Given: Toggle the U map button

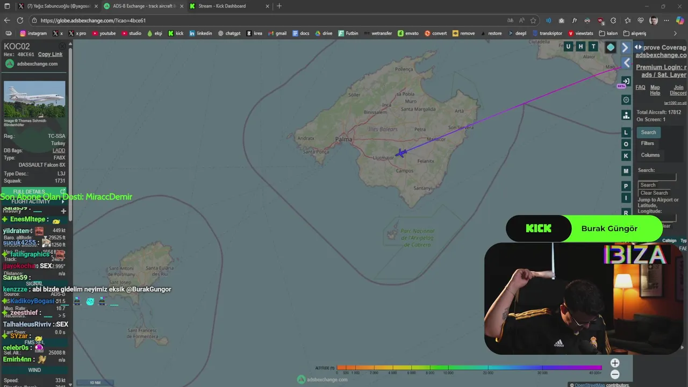Looking at the screenshot, I should 568,47.
